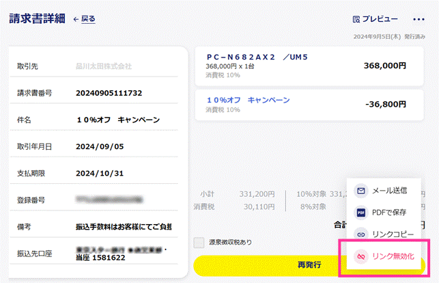Click the 備考 text 振込手数料はお客様にて

(124, 227)
